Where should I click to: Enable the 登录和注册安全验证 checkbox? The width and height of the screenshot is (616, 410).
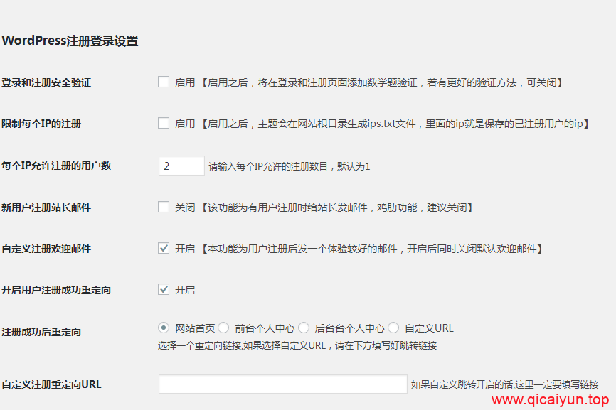[x=163, y=82]
